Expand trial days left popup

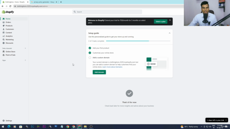(x=217, y=120)
